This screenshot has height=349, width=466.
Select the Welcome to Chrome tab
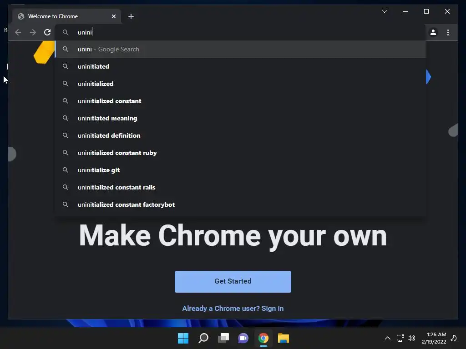tap(66, 16)
